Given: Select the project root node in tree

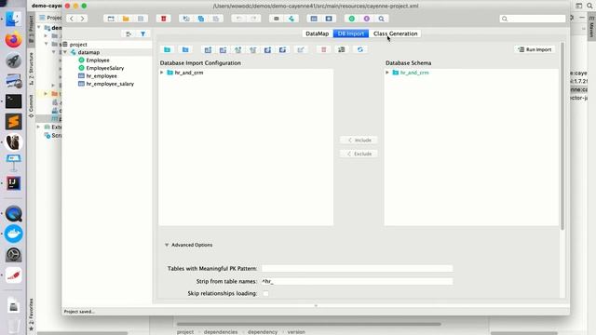Looking at the screenshot, I should click(78, 45).
